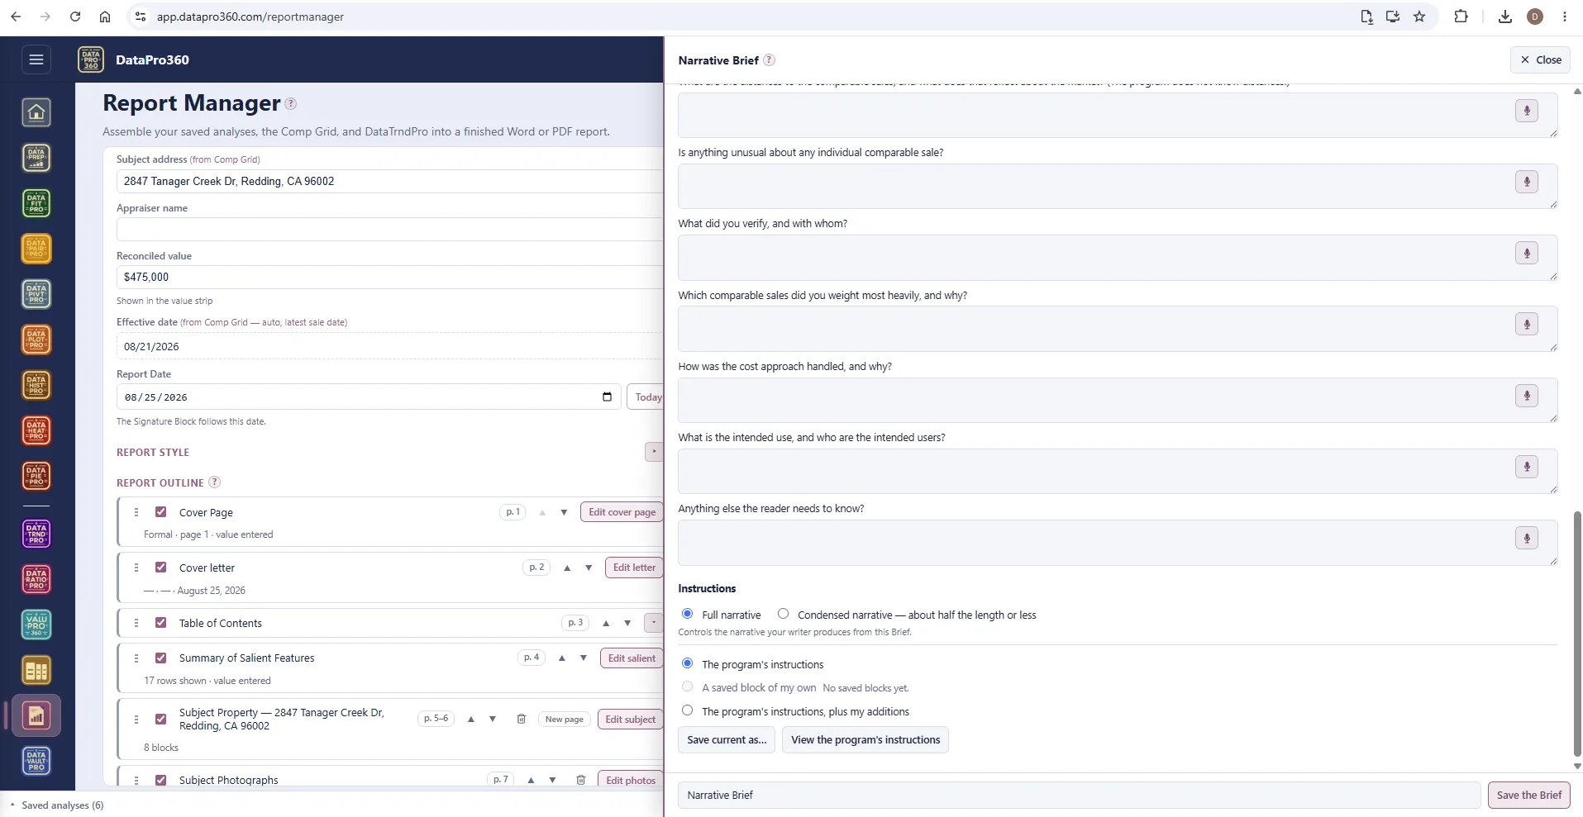Open the help icon beside Report Manager title
Image resolution: width=1583 pixels, height=817 pixels.
coord(290,103)
